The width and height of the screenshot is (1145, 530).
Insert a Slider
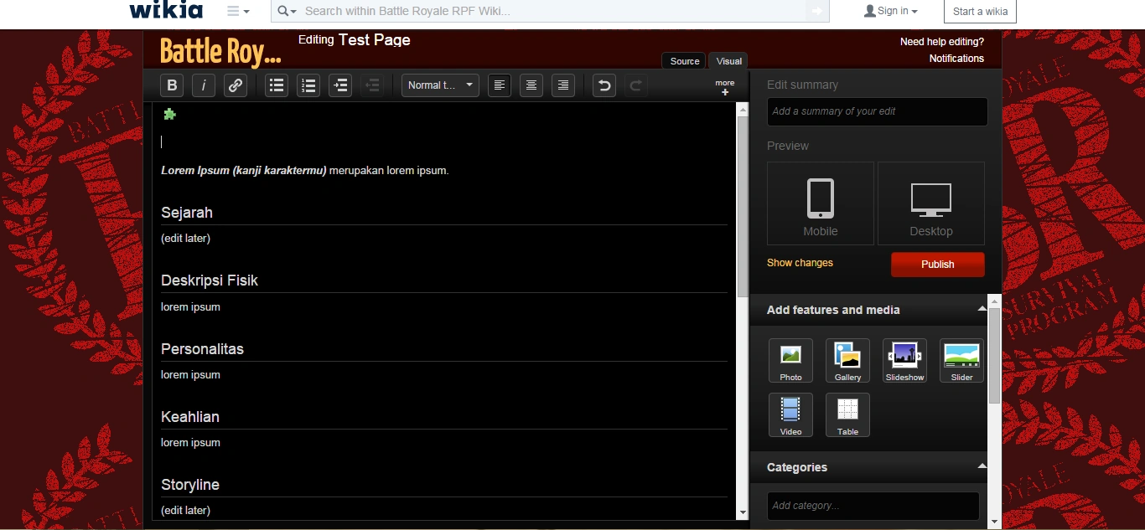[961, 361]
